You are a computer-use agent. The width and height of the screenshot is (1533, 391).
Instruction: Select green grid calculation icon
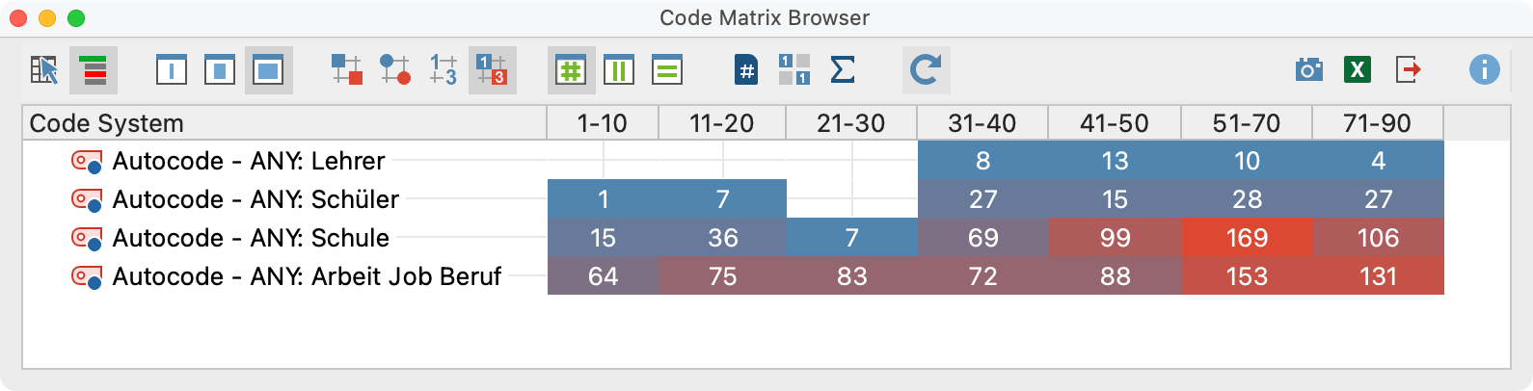[571, 70]
